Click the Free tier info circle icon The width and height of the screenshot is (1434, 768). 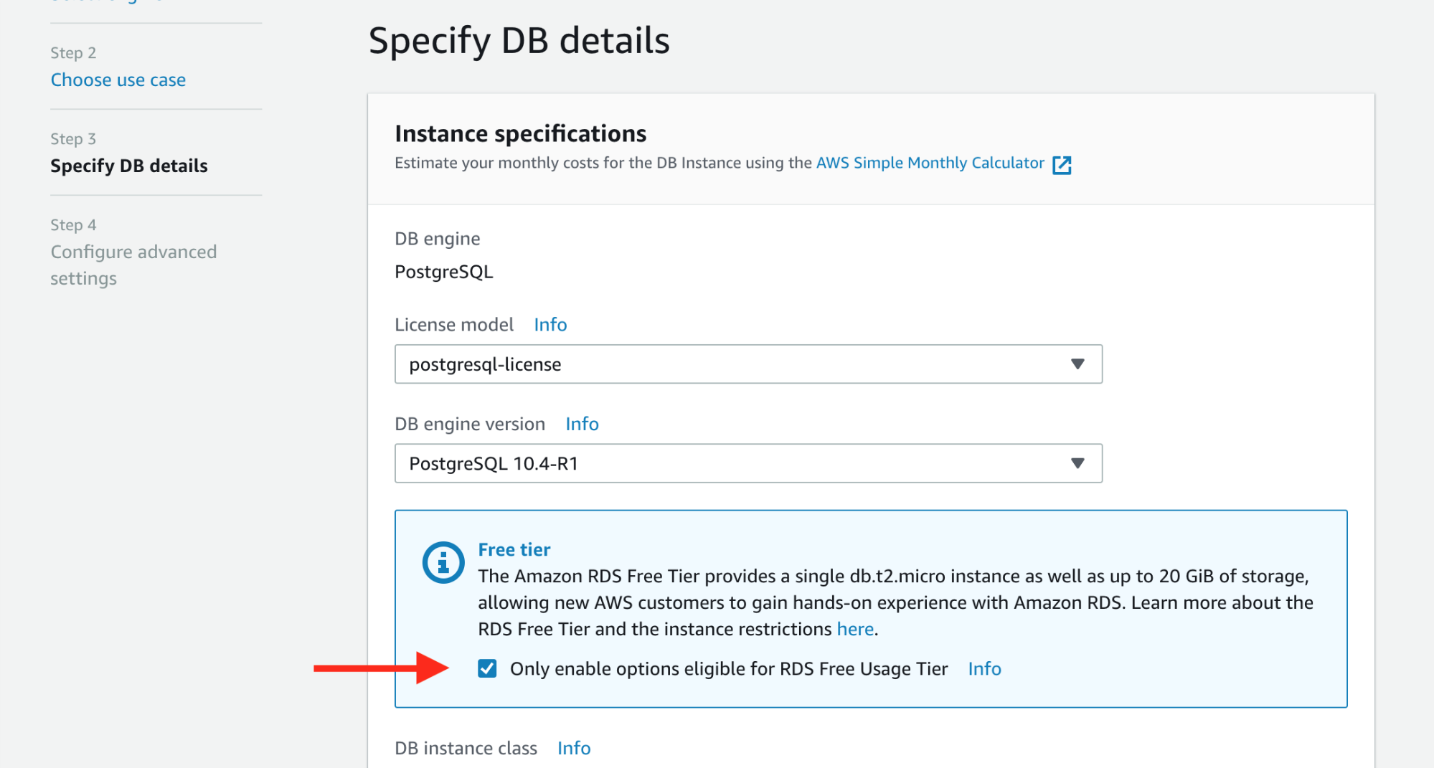pyautogui.click(x=443, y=562)
